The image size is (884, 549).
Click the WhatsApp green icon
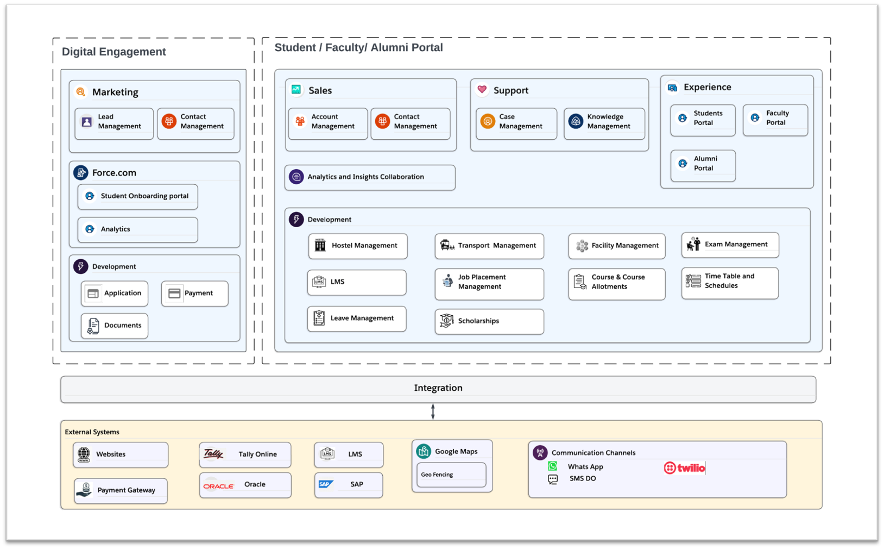tap(553, 466)
